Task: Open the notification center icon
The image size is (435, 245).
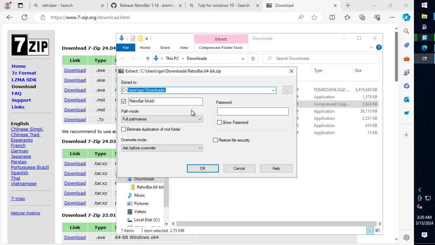Action: click(424, 235)
